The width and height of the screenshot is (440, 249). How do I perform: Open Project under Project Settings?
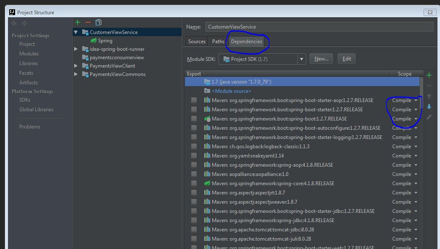point(27,44)
